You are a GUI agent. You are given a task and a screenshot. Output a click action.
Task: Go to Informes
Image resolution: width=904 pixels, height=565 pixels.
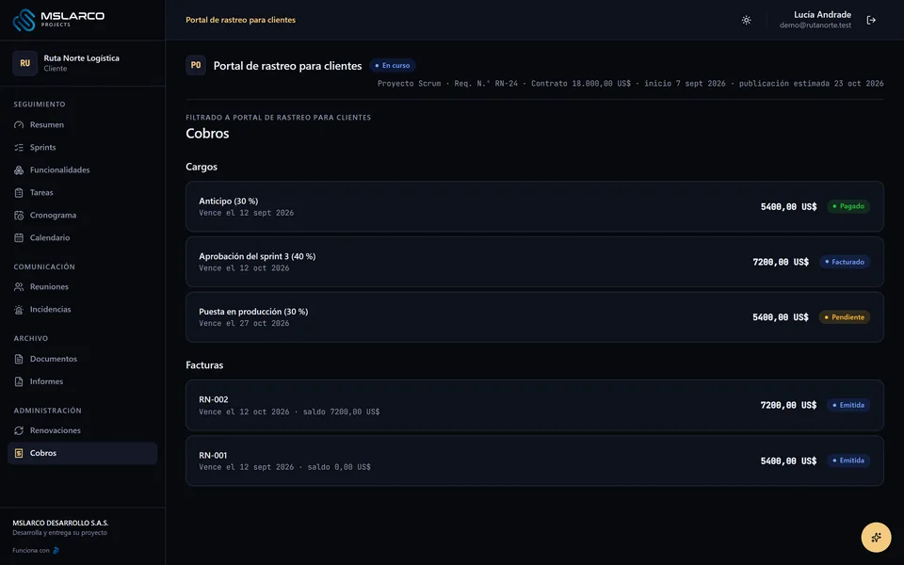(83, 381)
